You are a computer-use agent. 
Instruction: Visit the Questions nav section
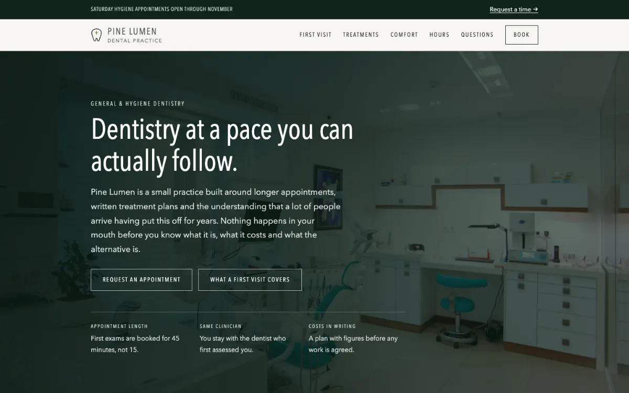pos(477,35)
